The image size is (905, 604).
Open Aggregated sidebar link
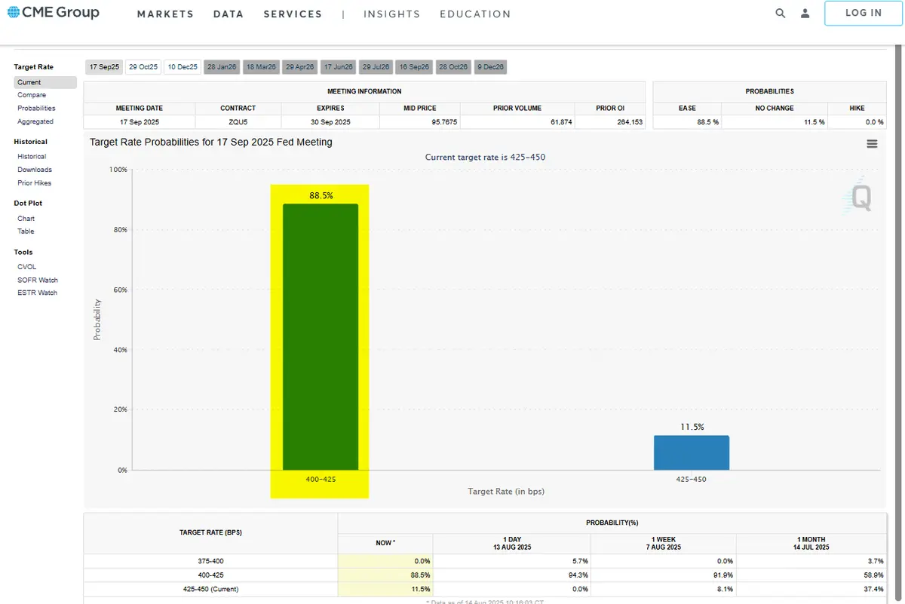pos(35,121)
